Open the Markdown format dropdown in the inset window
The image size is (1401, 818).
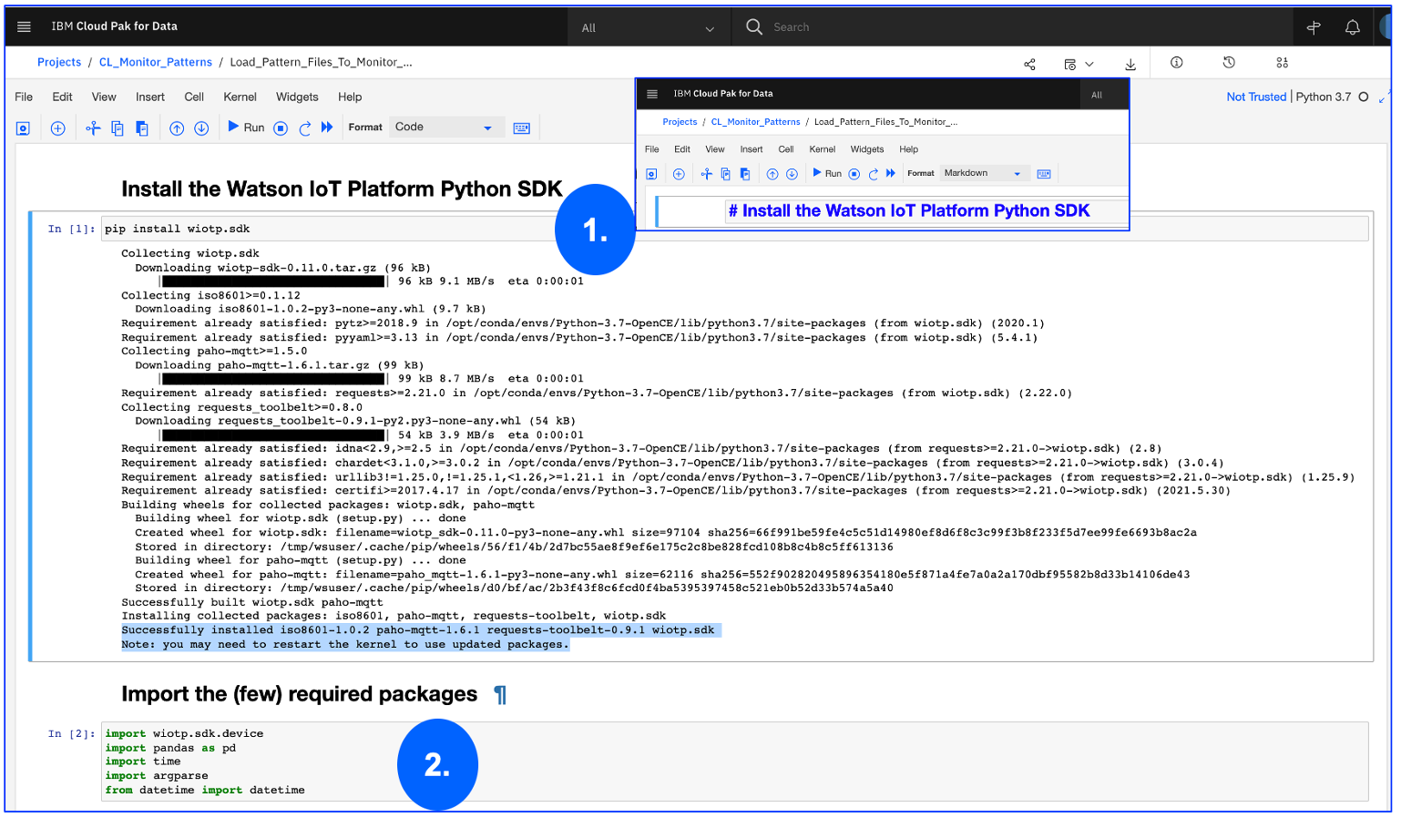986,173
